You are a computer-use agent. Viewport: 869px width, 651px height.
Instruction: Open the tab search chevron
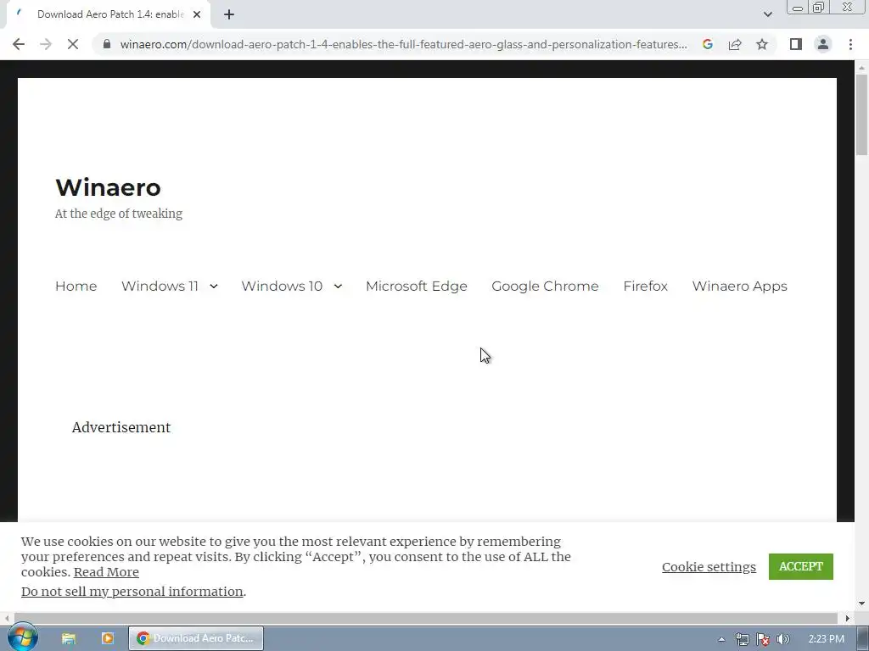(x=767, y=14)
